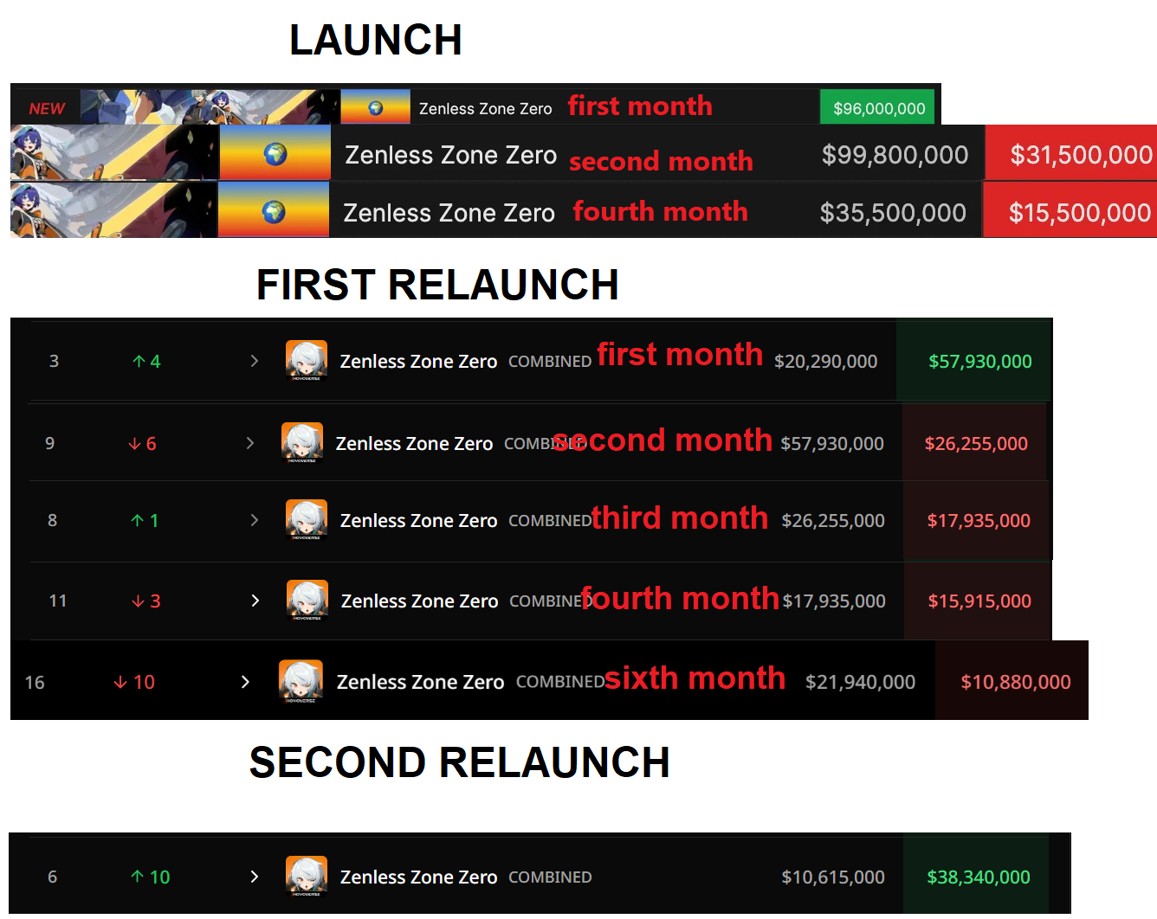This screenshot has height=919, width=1157.
Task: Click the rank number 6
Action: coord(52,877)
